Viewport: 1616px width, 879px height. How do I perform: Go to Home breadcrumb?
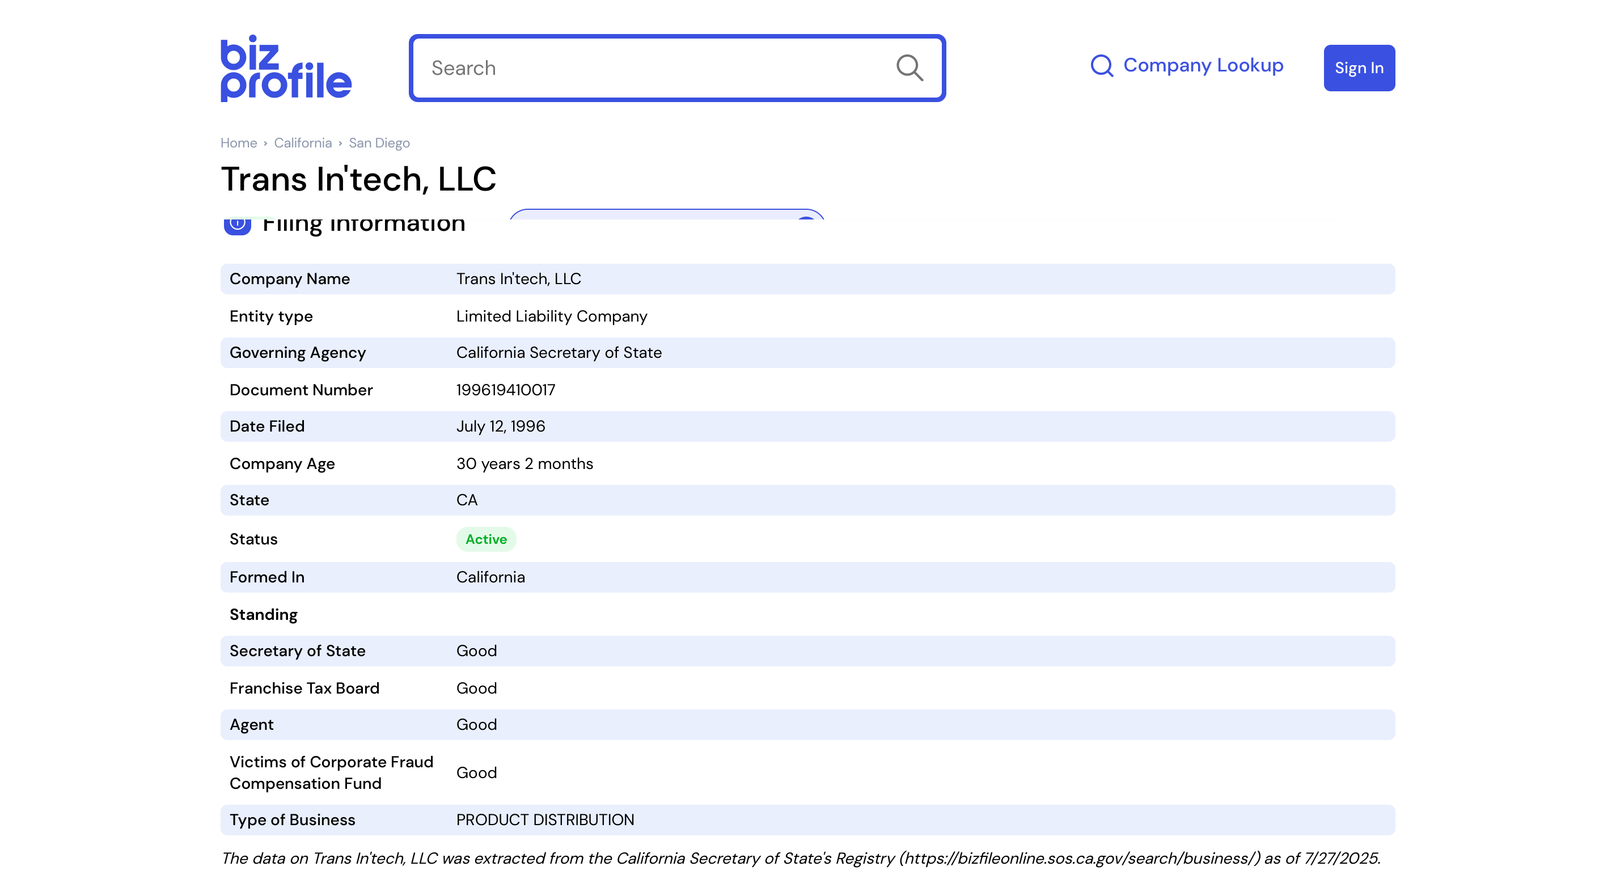tap(238, 143)
